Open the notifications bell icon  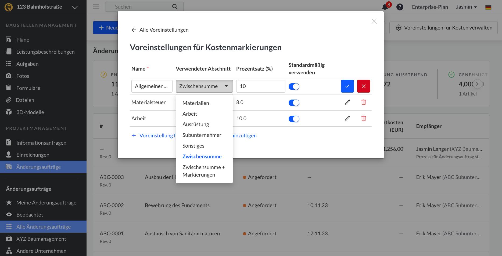pos(385,7)
